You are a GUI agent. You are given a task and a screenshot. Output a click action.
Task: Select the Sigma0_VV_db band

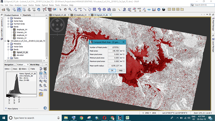pyautogui.click(x=22, y=52)
